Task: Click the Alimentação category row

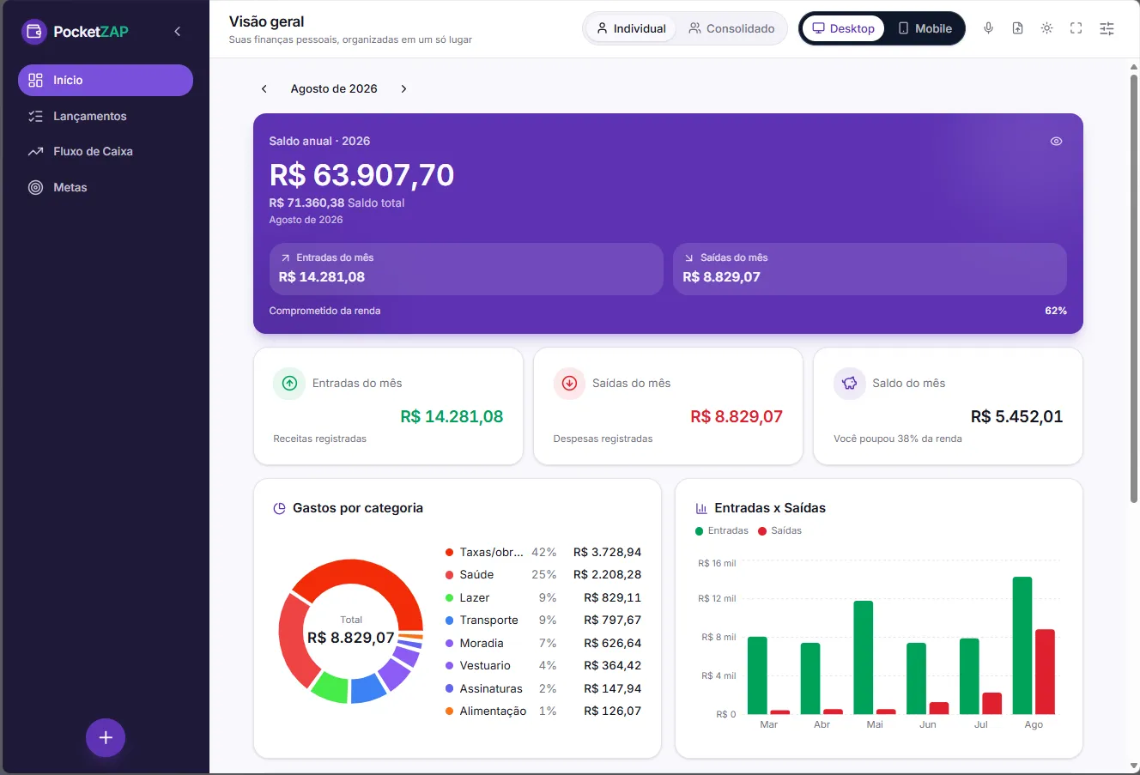Action: pos(543,711)
